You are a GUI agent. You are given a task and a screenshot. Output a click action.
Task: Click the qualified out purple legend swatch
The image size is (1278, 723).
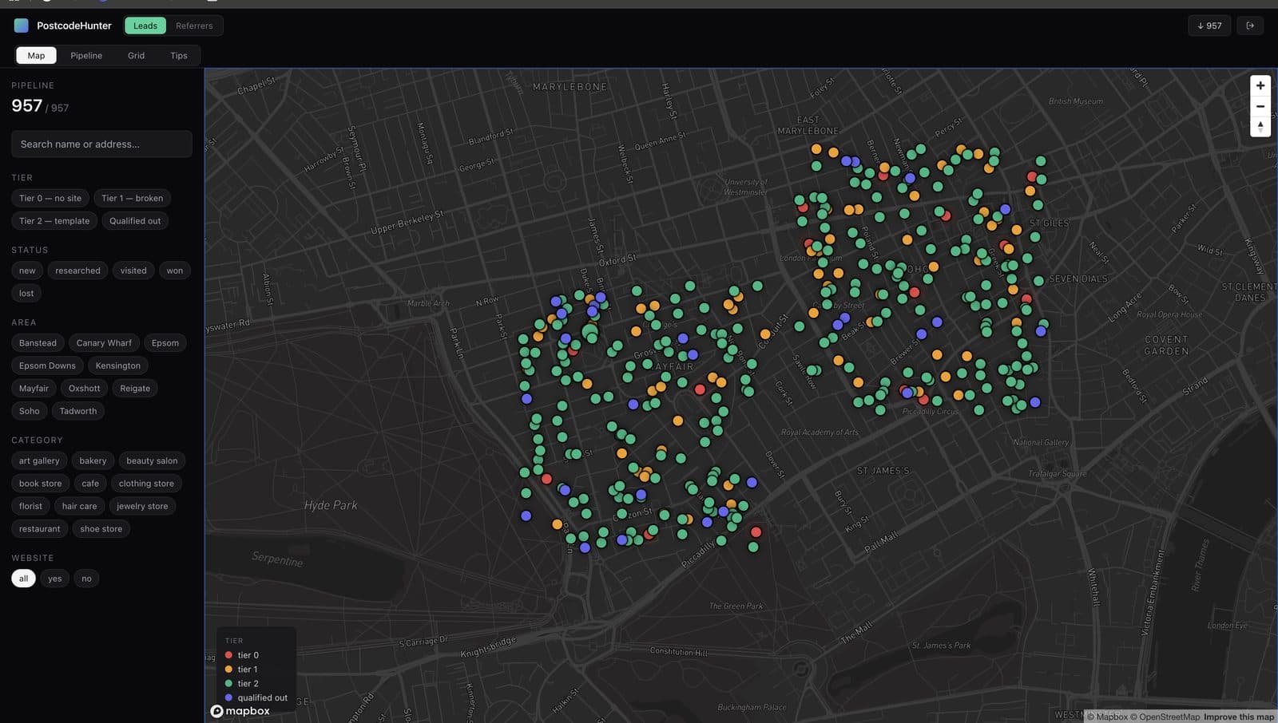[228, 697]
